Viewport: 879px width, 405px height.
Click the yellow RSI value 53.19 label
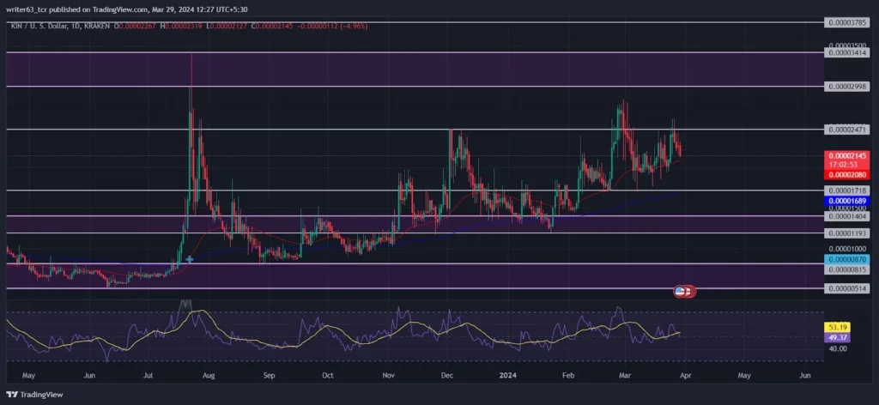coord(837,327)
